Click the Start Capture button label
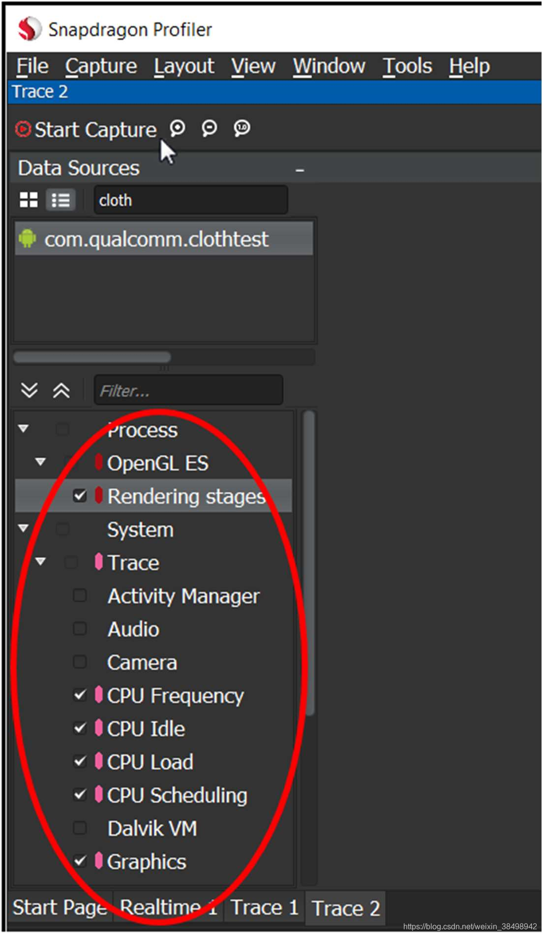 [95, 130]
